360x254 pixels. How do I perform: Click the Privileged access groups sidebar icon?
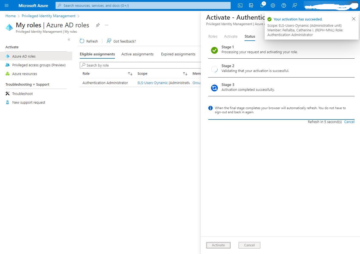[x=7, y=65]
